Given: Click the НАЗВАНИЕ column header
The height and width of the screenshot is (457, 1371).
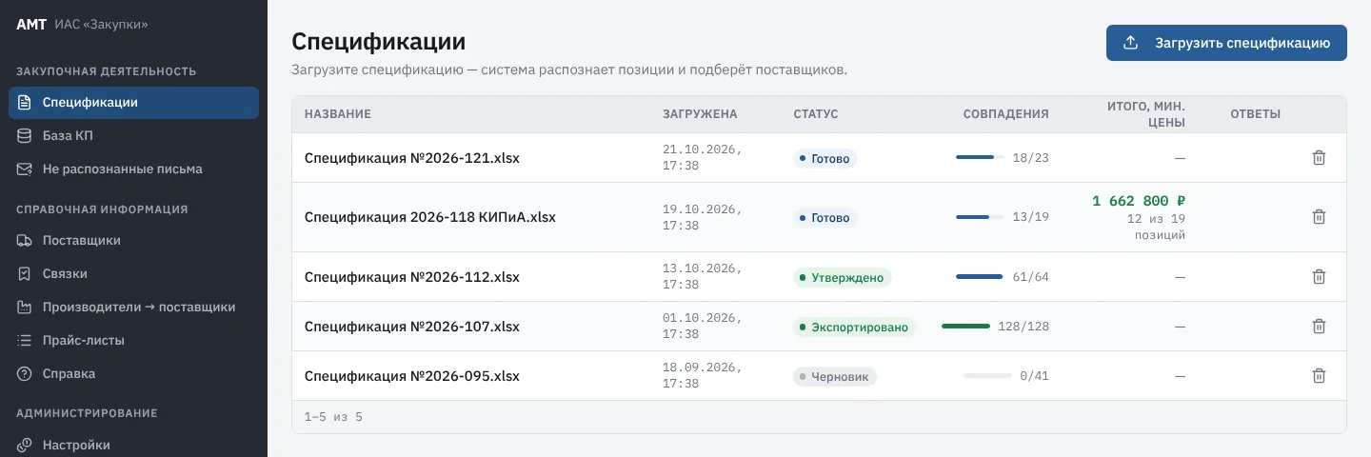Looking at the screenshot, I should [338, 114].
